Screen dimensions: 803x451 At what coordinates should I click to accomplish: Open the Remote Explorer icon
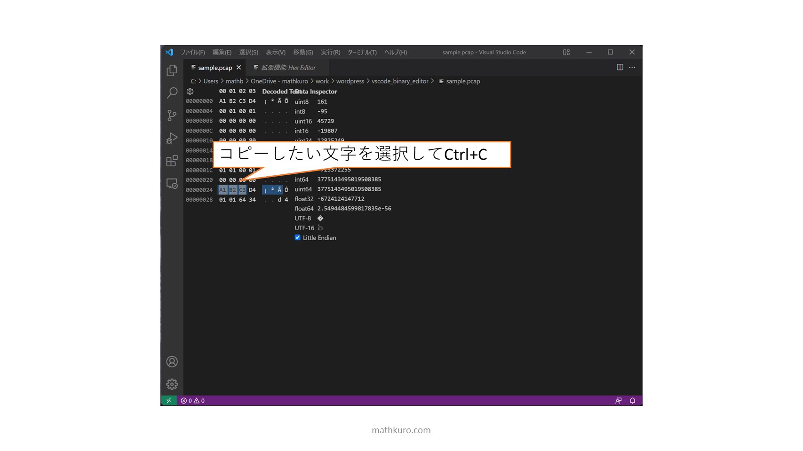tap(172, 183)
